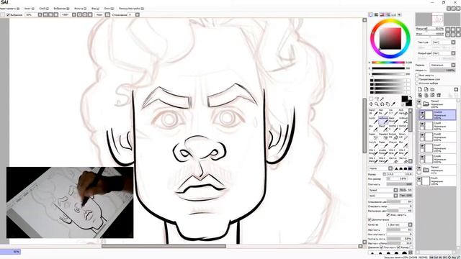The width and height of the screenshot is (461, 259).
Task: Click the canvas horizontal scrollbar thumb
Action: tap(164, 246)
